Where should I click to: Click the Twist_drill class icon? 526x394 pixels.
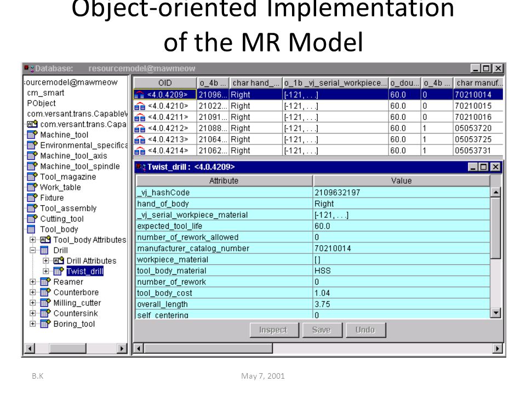pyautogui.click(x=59, y=271)
